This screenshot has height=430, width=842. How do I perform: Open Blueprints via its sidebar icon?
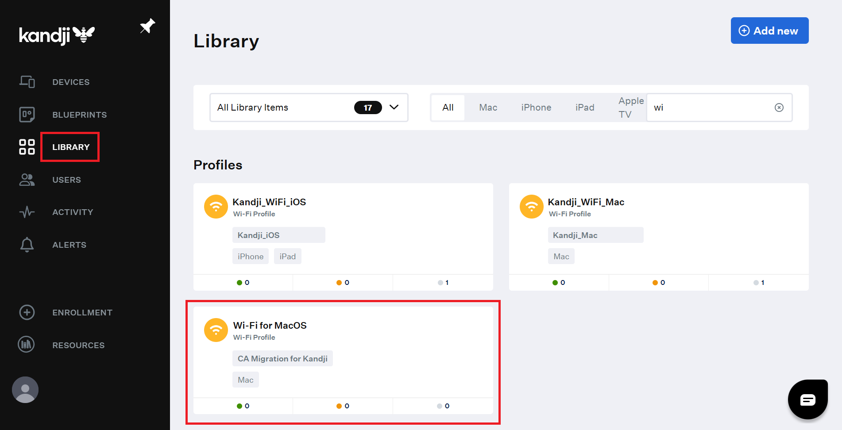coord(27,115)
